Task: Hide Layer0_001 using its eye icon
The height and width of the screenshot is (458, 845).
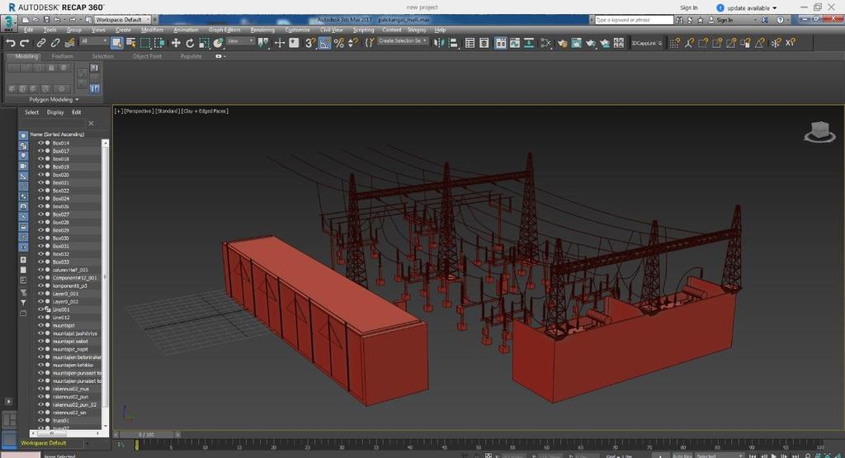Action: pyautogui.click(x=40, y=294)
